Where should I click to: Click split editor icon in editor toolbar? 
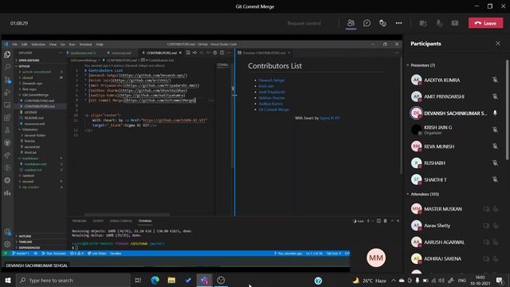222,53
